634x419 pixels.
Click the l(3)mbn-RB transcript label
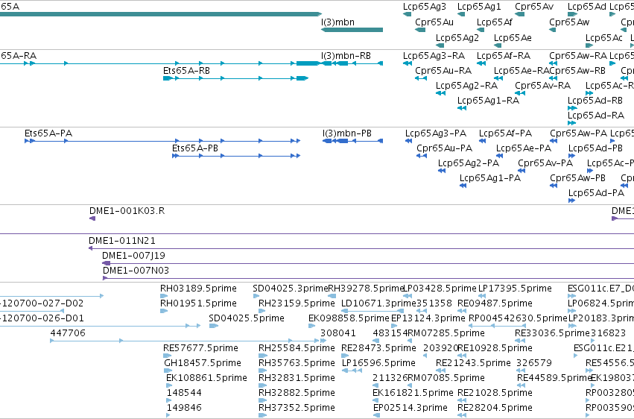pyautogui.click(x=346, y=56)
